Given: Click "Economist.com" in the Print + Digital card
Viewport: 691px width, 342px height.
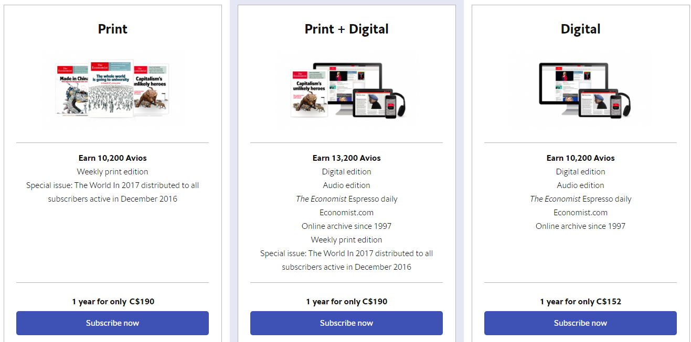Looking at the screenshot, I should pyautogui.click(x=346, y=213).
